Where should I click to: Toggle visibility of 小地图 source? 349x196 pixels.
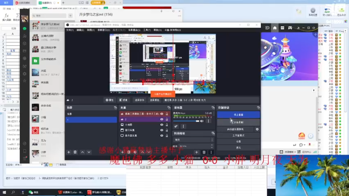click(x=162, y=125)
